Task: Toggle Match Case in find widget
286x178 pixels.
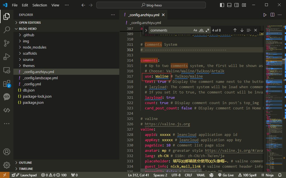Action: coord(195,30)
